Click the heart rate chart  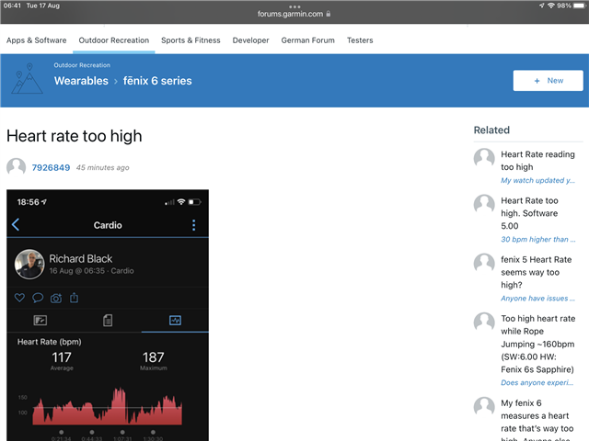pyautogui.click(x=108, y=407)
